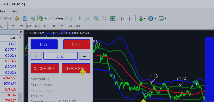214x102 pixels.
Task: Select the M15 timeframe
Action: [x=30, y=26]
